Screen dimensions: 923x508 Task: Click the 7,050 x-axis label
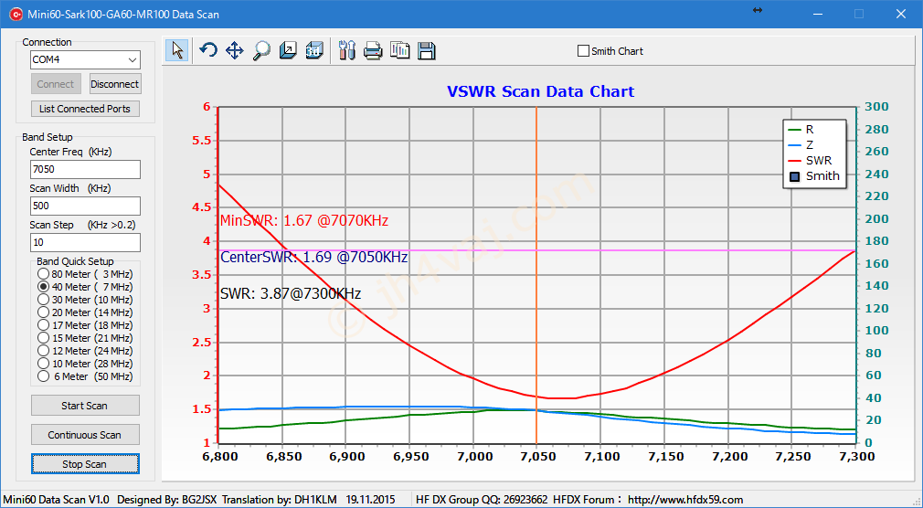536,457
